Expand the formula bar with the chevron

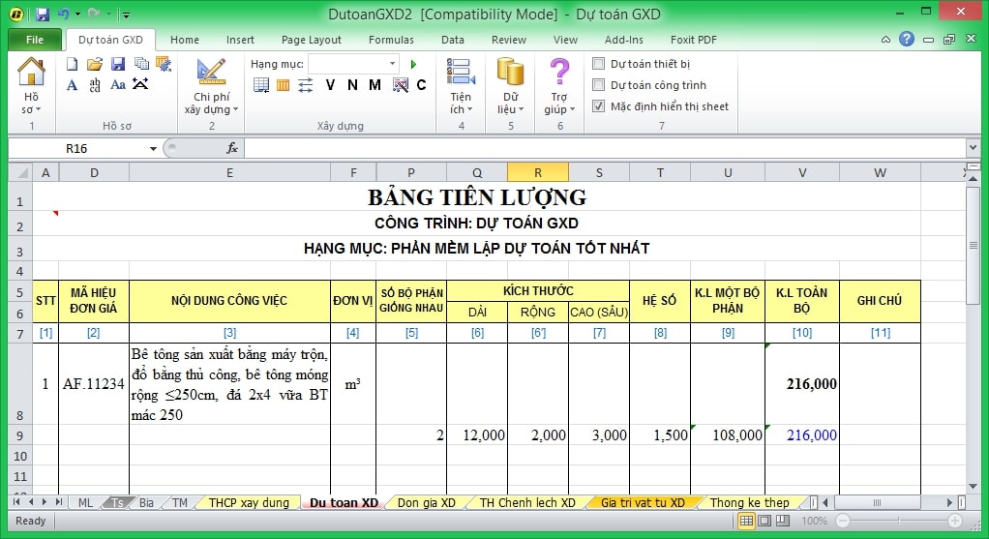(973, 148)
